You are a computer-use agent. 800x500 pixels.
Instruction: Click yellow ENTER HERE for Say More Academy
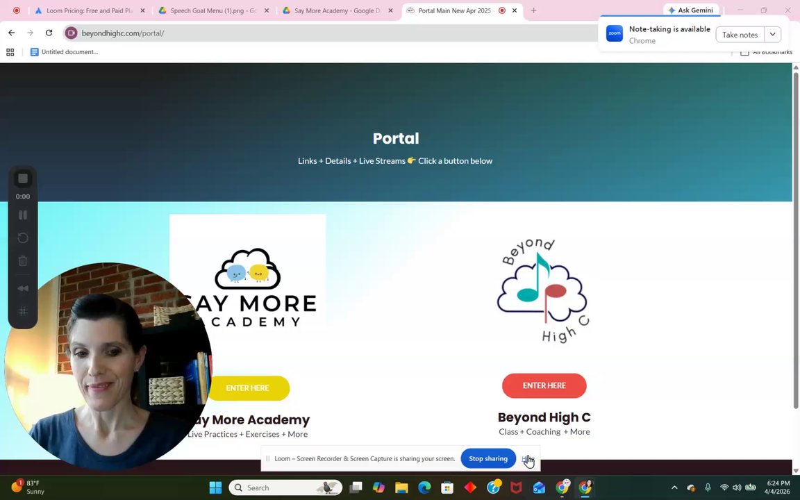pyautogui.click(x=247, y=387)
